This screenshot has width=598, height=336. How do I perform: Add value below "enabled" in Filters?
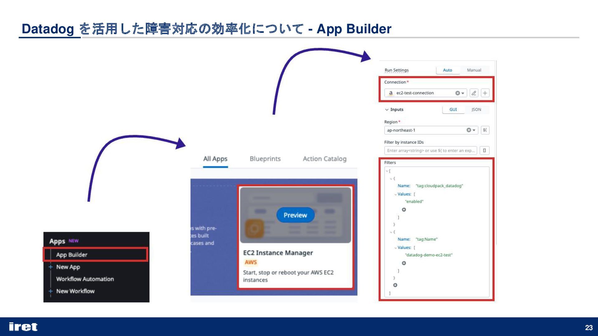pos(404,210)
